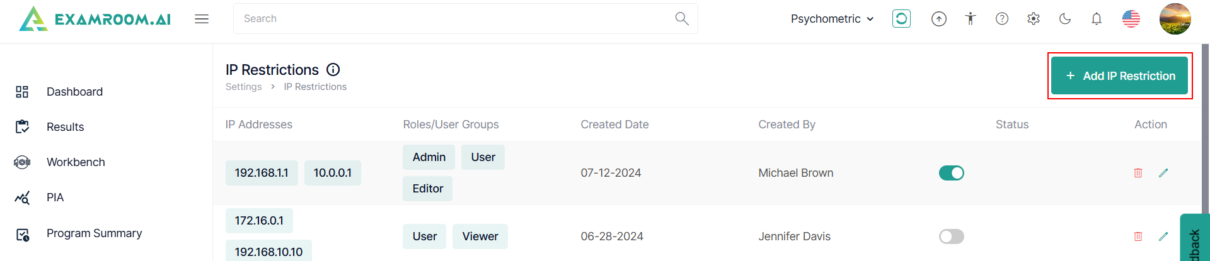
Task: Disable the Michael Brown restriction toggle
Action: click(952, 173)
